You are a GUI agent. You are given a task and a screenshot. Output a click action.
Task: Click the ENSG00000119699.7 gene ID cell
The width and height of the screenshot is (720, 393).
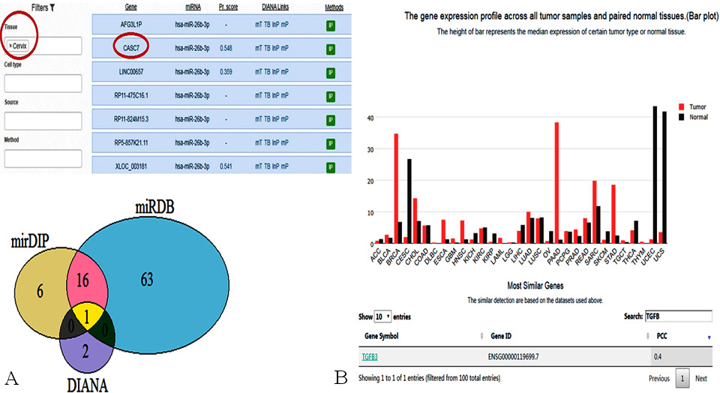coord(513,357)
